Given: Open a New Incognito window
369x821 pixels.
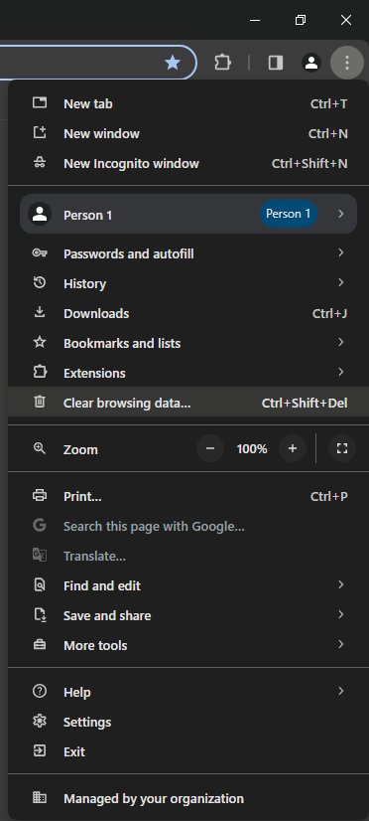Looking at the screenshot, I should point(188,163).
